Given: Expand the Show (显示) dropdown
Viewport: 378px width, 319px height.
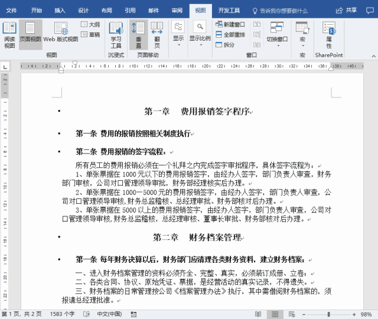Looking at the screenshot, I should [178, 34].
